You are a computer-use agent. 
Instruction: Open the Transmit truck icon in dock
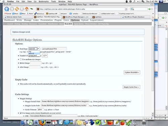click(x=85, y=122)
